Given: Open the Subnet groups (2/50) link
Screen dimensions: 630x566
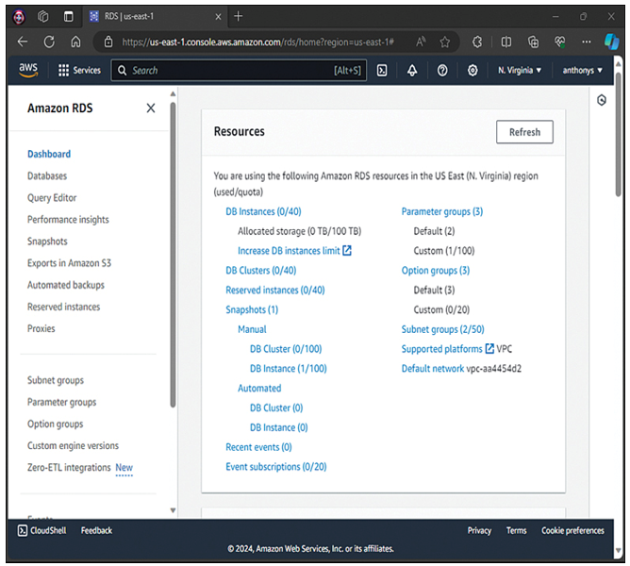Looking at the screenshot, I should pos(442,329).
